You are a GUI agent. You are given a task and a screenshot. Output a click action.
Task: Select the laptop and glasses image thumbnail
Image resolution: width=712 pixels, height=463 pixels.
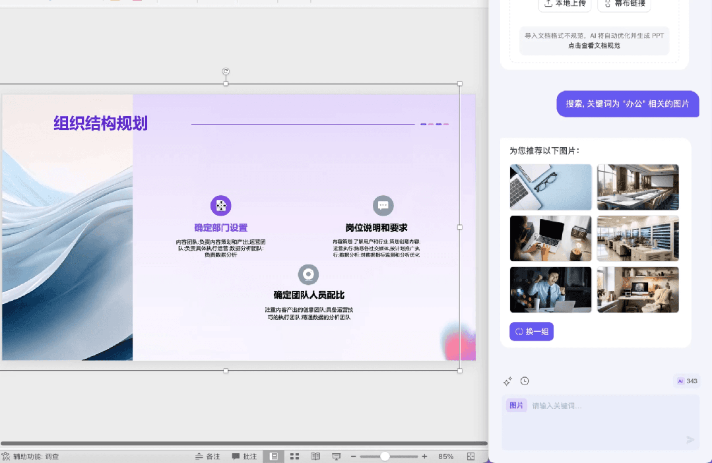tap(550, 187)
